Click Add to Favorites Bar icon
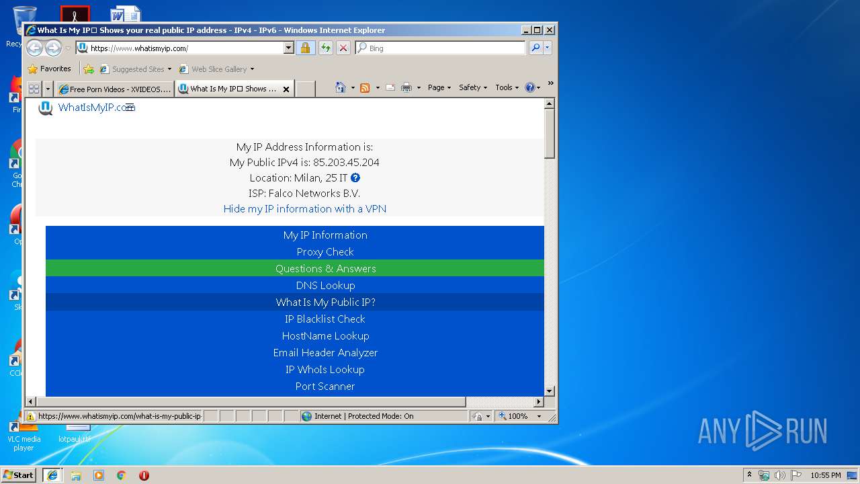 89,69
